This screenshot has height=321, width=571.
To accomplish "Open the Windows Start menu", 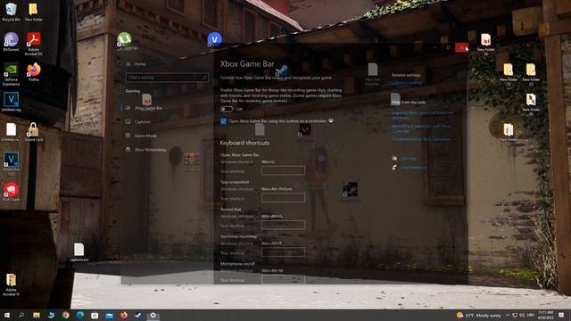I will (x=7, y=315).
